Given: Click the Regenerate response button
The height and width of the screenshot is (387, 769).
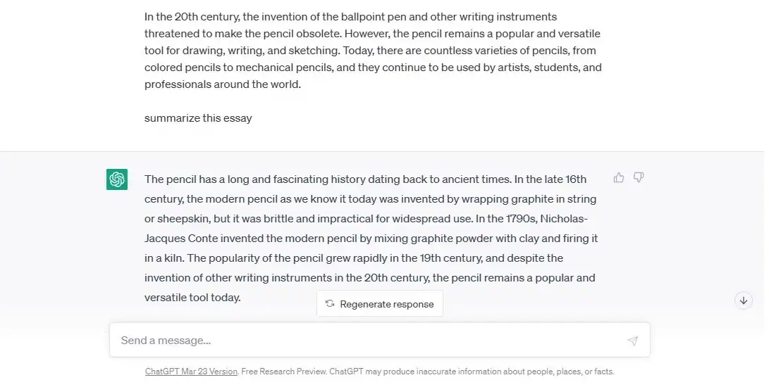Looking at the screenshot, I should pyautogui.click(x=380, y=304).
